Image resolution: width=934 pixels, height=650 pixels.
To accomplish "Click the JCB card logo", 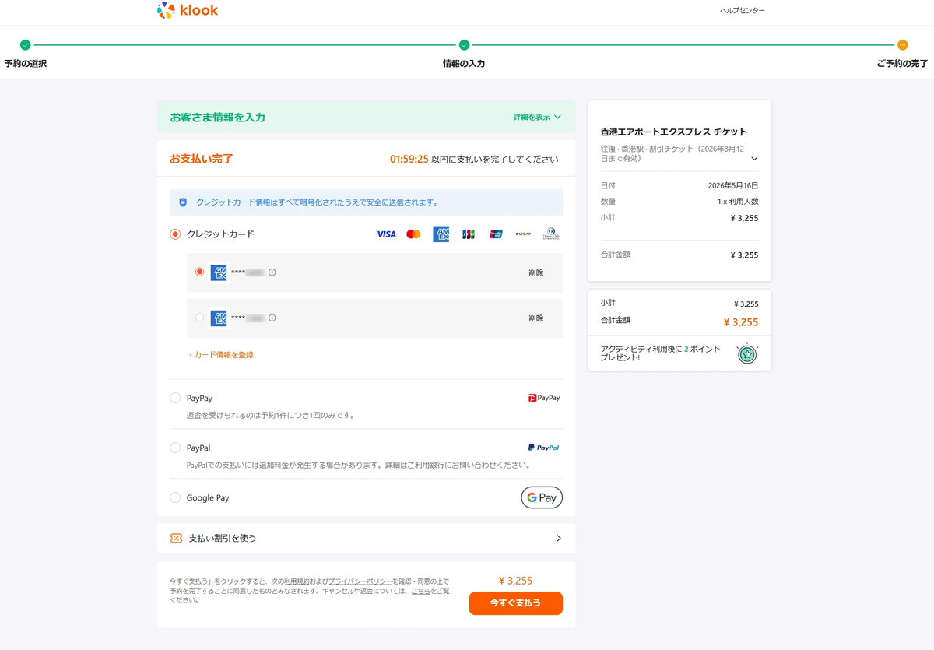I will [469, 234].
